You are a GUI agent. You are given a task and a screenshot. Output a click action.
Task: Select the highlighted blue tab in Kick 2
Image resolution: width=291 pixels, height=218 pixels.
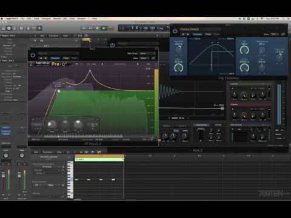201,125
